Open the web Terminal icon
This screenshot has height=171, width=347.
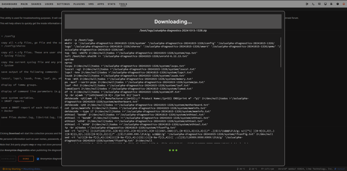313,4
